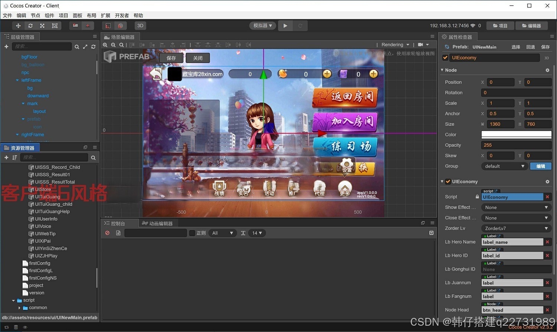Screen dimensions: 557x332
Task: Collapse the mark node in hierarchy
Action: pyautogui.click(x=23, y=103)
